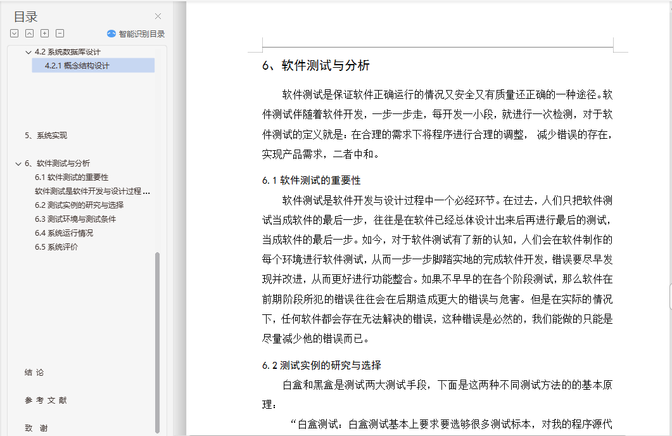Click the plus icon to promote the heading level

44,34
